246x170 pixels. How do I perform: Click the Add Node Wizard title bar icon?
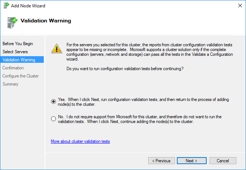click(6, 6)
